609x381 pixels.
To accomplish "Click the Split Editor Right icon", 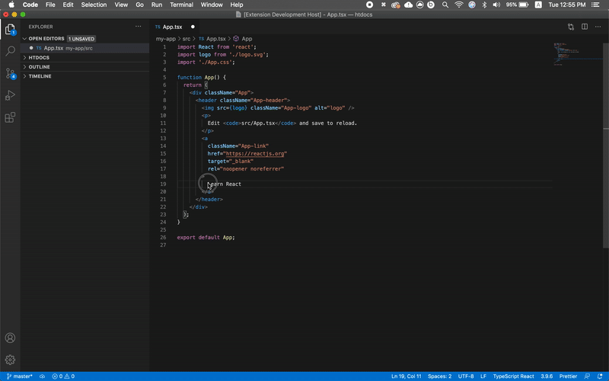I will [585, 27].
